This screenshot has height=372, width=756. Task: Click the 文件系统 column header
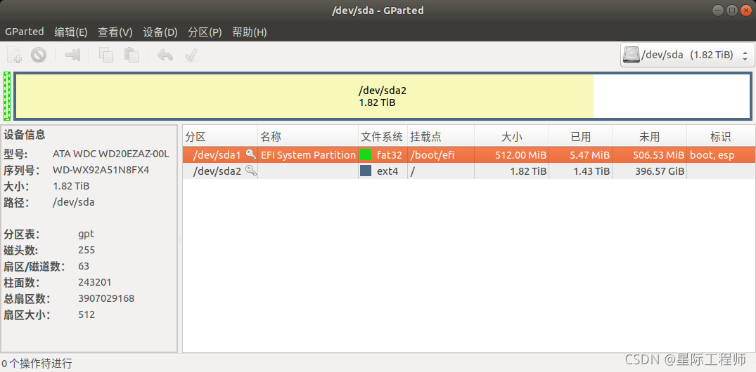383,137
